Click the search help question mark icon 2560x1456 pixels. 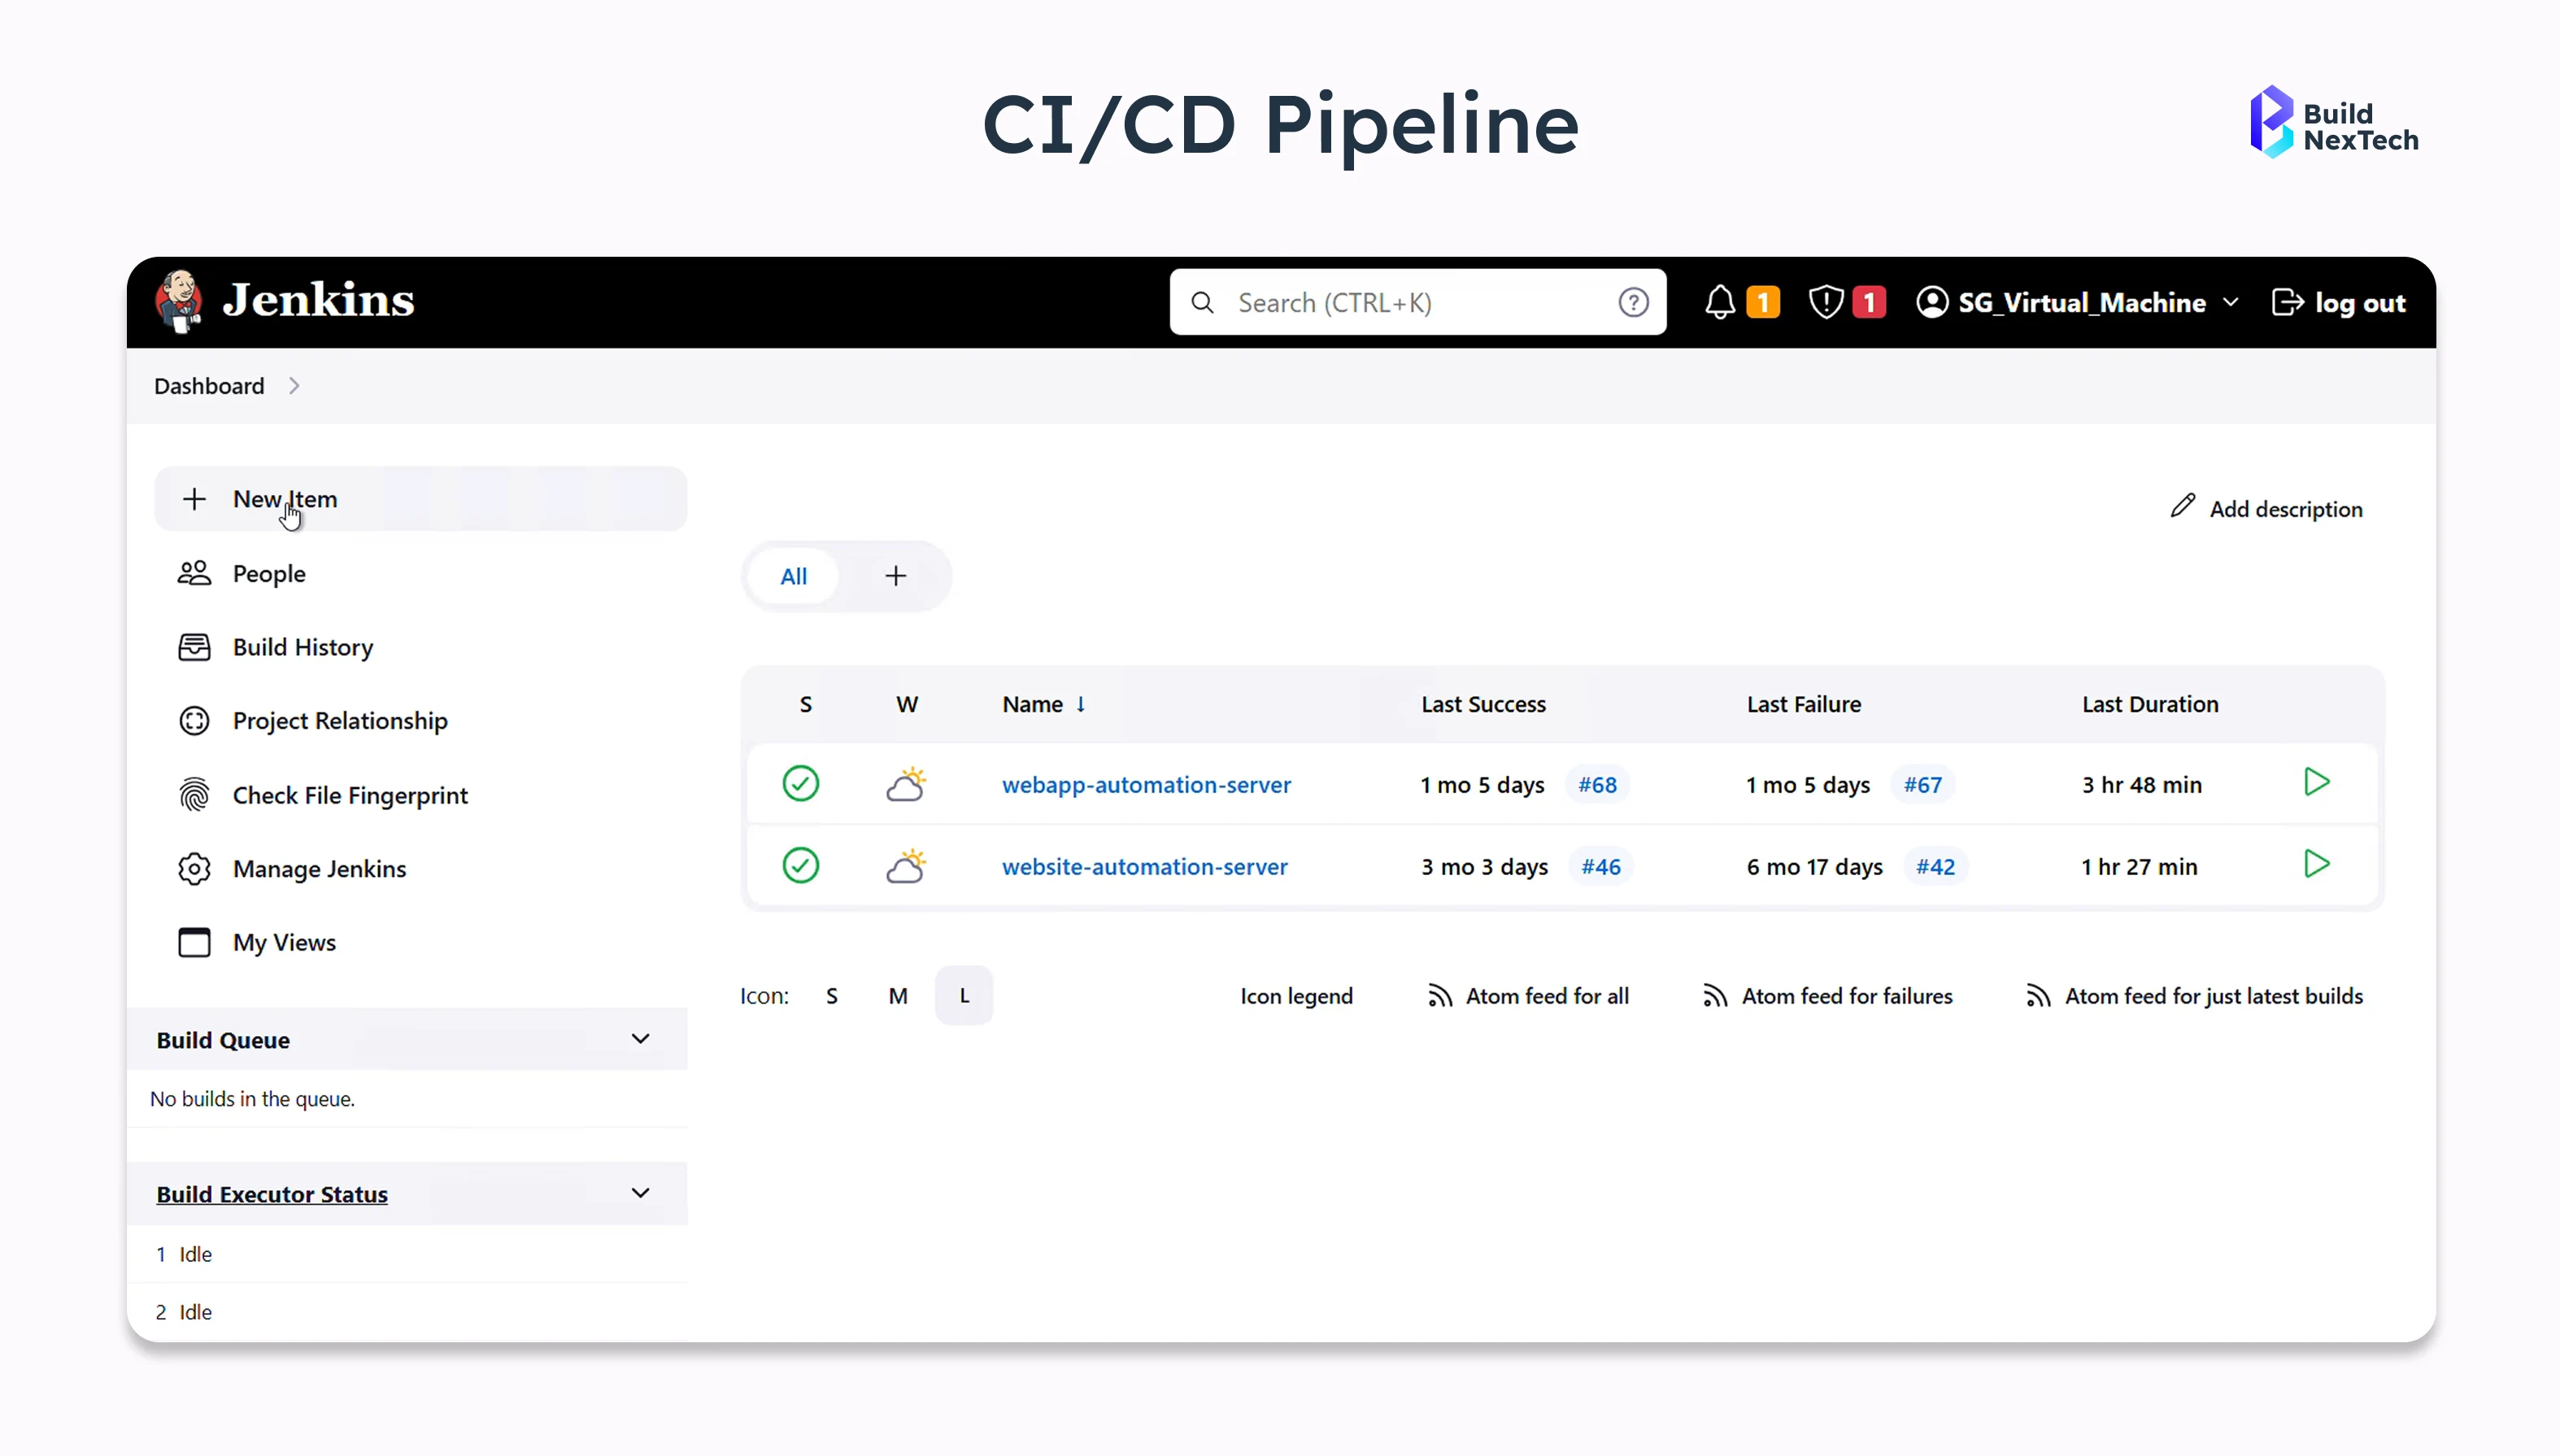[x=1632, y=301]
